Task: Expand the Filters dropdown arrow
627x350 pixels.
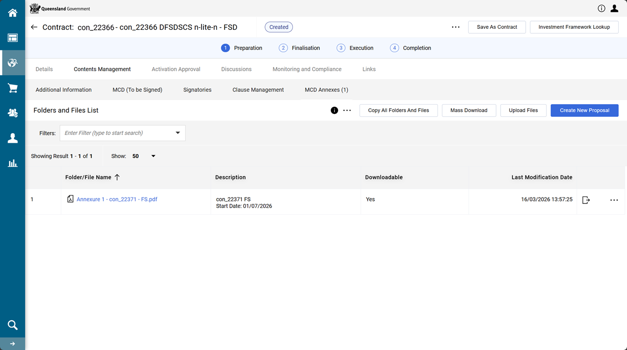Action: (x=177, y=133)
